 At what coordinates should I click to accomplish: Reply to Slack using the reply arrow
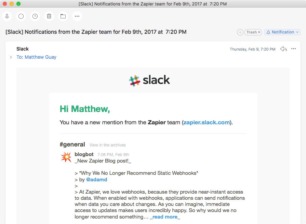283,49
